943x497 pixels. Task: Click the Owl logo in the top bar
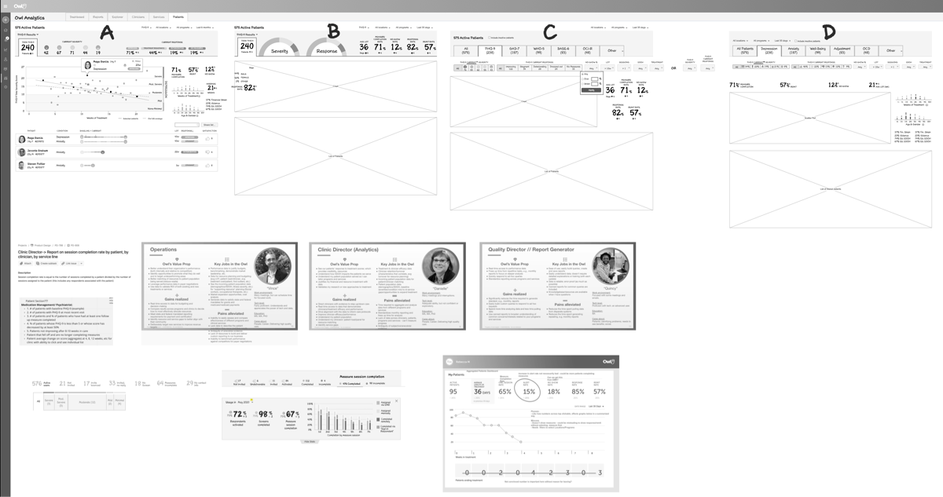pyautogui.click(x=20, y=6)
